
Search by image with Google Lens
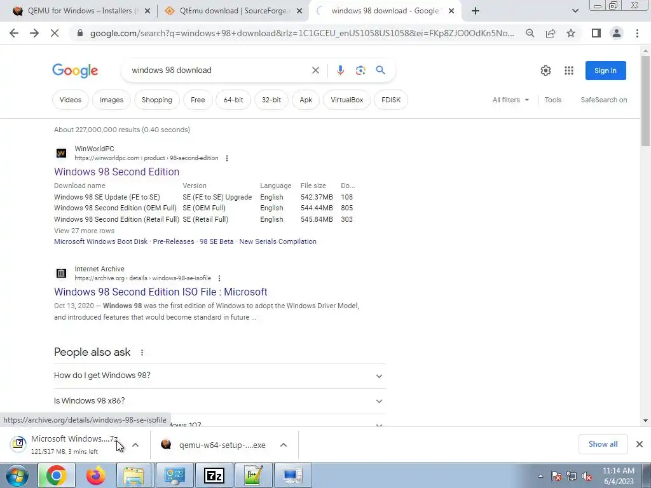click(x=360, y=70)
